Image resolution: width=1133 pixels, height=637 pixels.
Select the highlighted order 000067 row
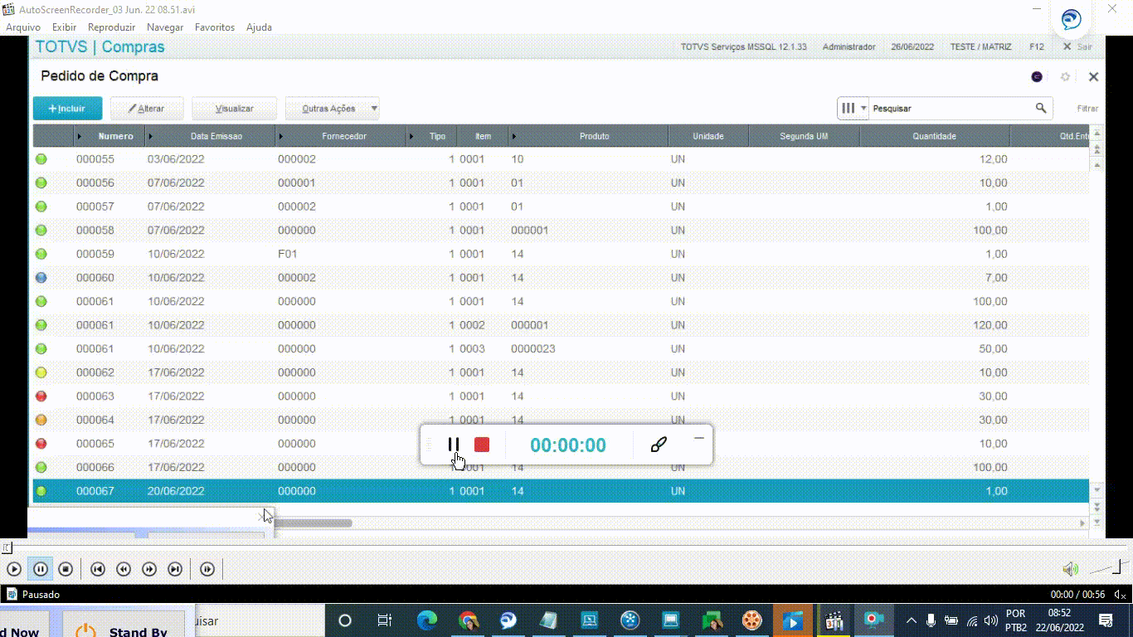(x=561, y=491)
